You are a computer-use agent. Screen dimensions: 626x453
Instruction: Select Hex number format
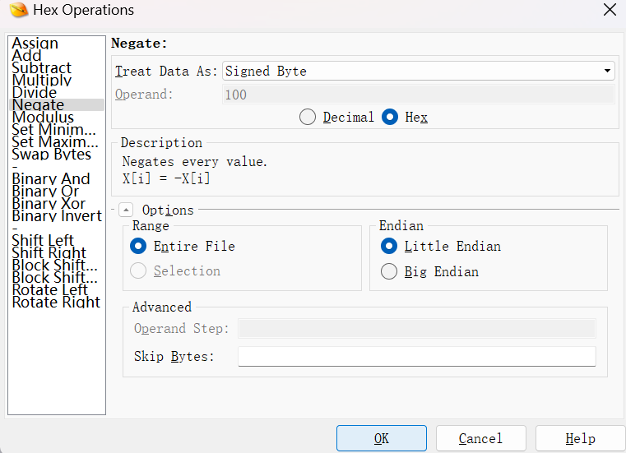(x=391, y=117)
